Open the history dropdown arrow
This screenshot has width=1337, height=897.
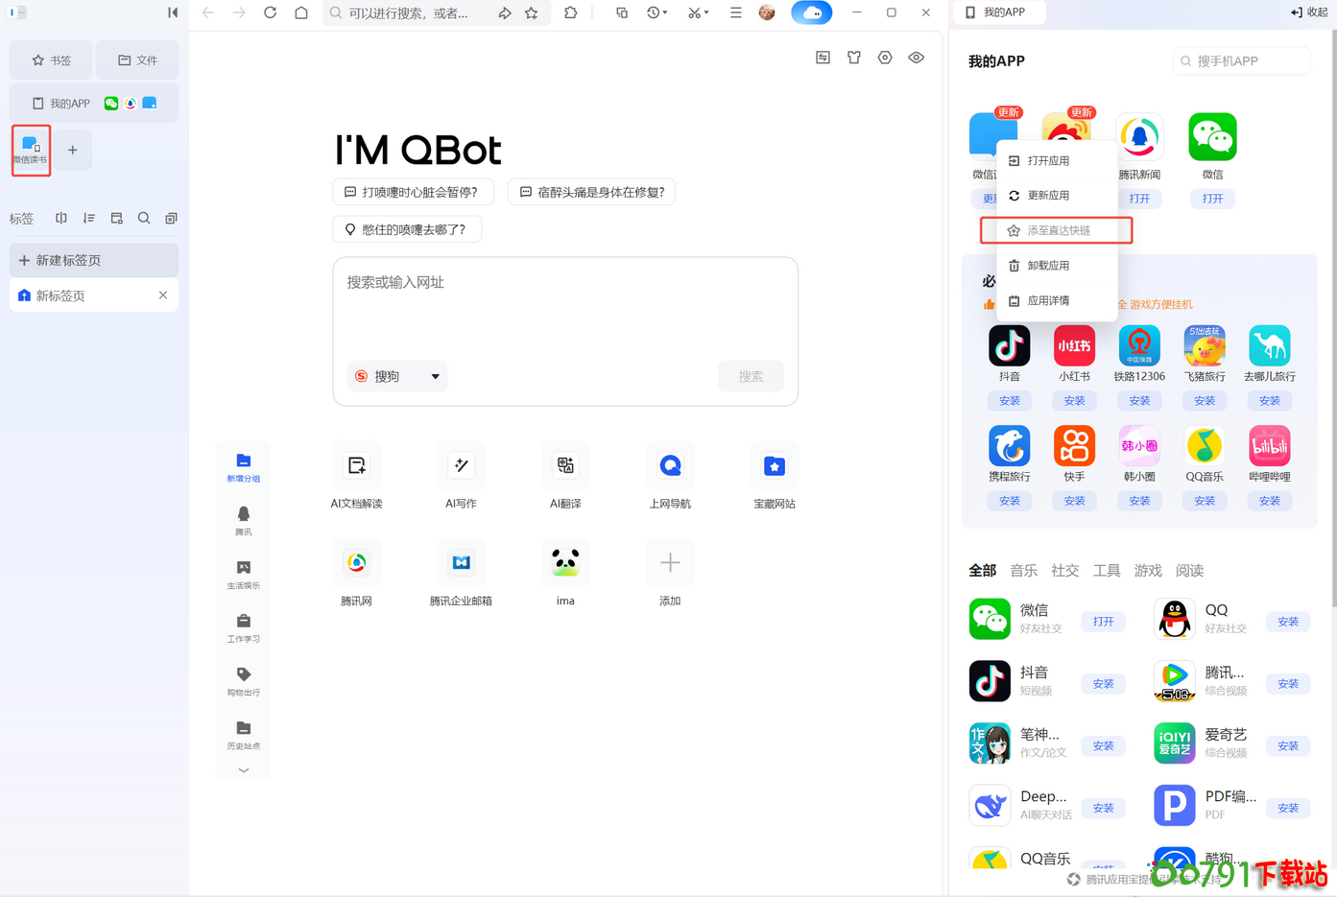pyautogui.click(x=663, y=12)
